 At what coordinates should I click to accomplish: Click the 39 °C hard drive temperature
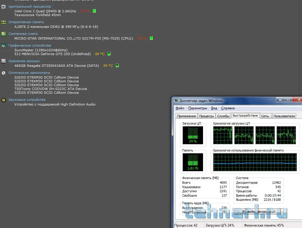coord(108,66)
